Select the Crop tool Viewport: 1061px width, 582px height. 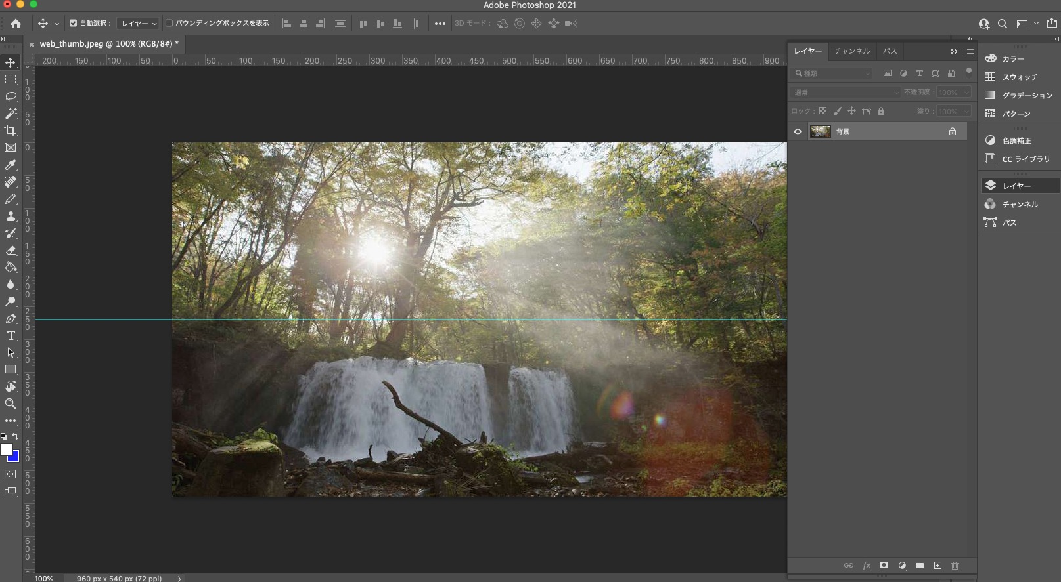(x=11, y=131)
